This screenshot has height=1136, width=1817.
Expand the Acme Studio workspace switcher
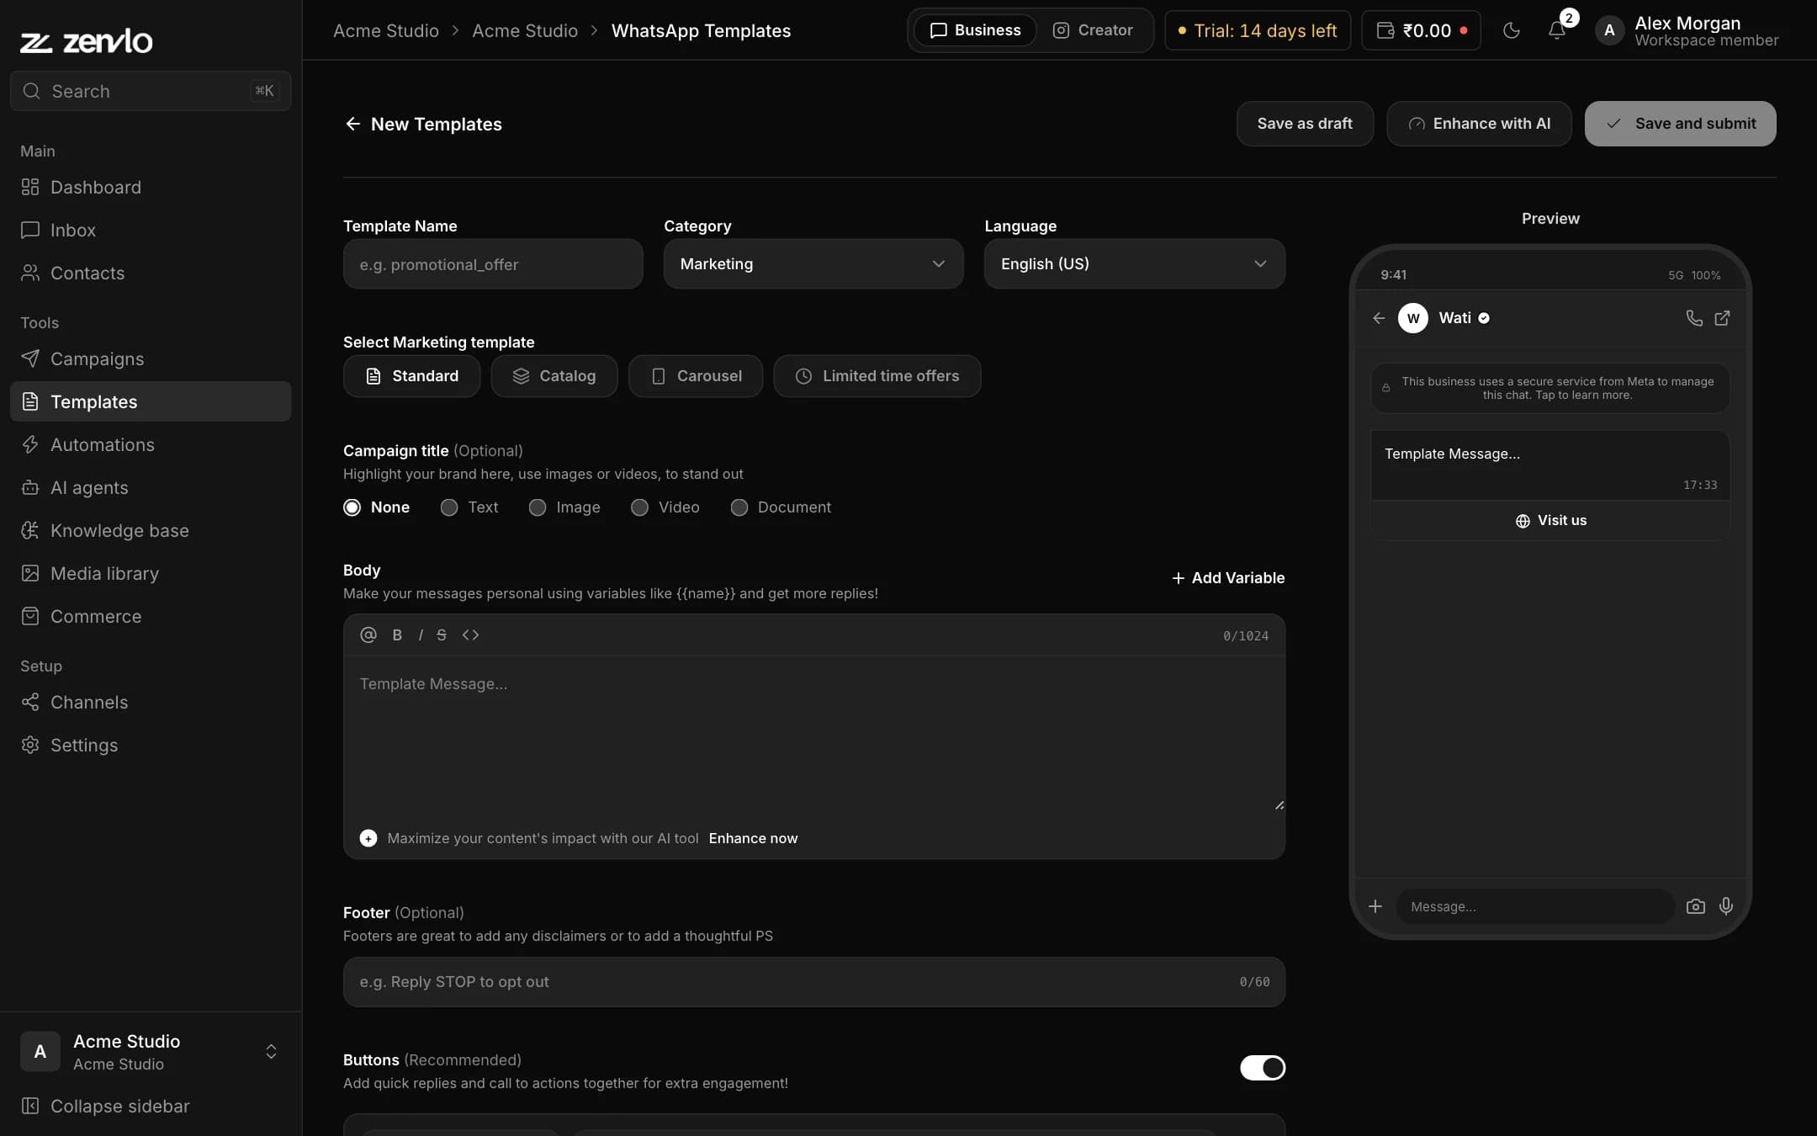[151, 1052]
